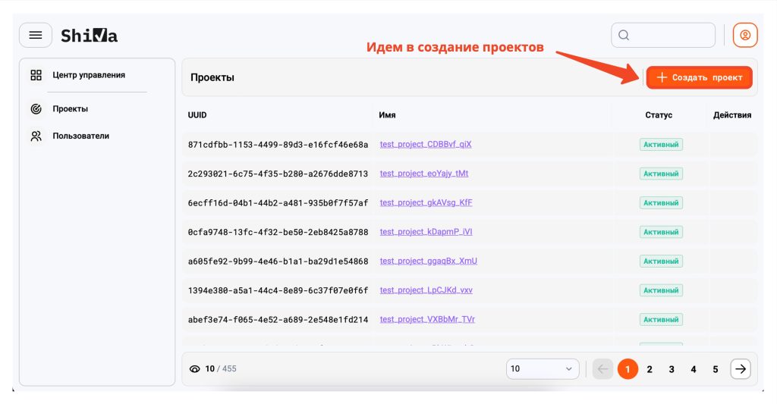777x404 pixels.
Task: Open Пользователи in the sidebar
Action: point(80,136)
